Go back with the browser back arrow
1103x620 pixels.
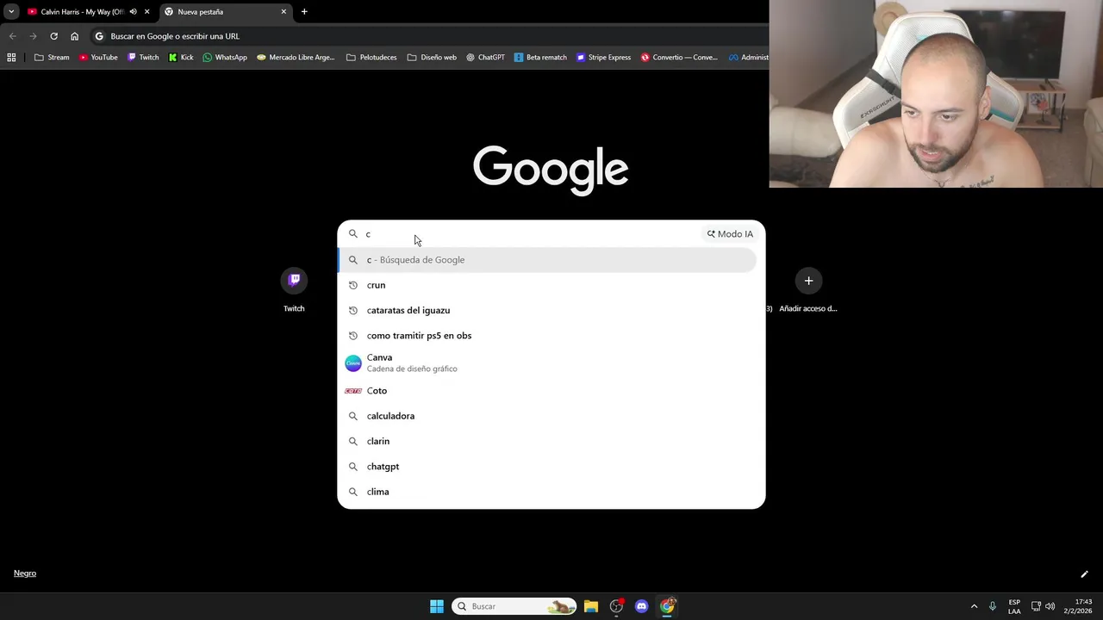click(12, 36)
